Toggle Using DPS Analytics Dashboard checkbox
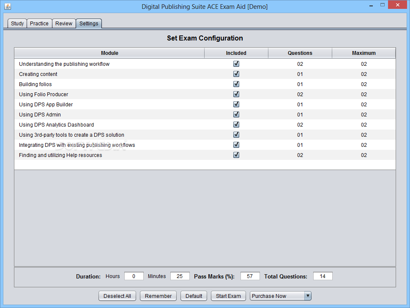Viewport: 410px width, 308px height. [x=236, y=124]
